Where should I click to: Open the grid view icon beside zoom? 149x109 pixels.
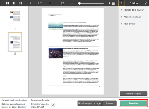click(x=114, y=3)
